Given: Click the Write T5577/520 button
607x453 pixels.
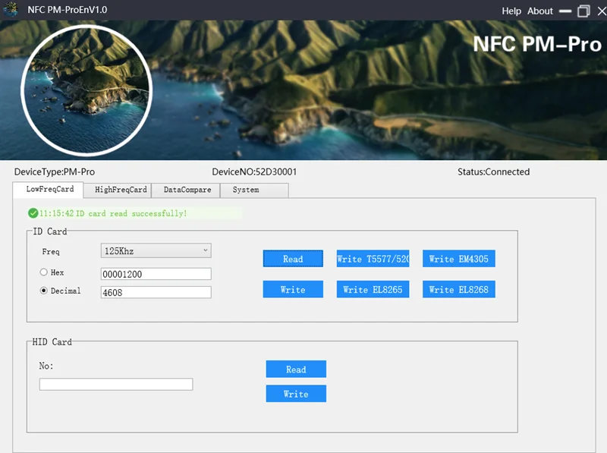Looking at the screenshot, I should coord(373,259).
